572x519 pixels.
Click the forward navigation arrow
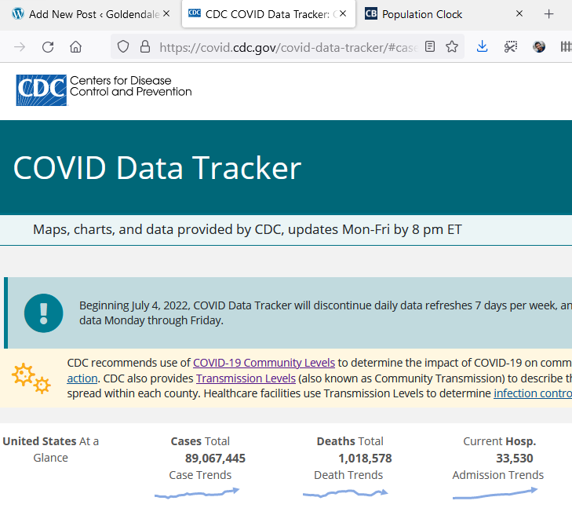click(20, 46)
